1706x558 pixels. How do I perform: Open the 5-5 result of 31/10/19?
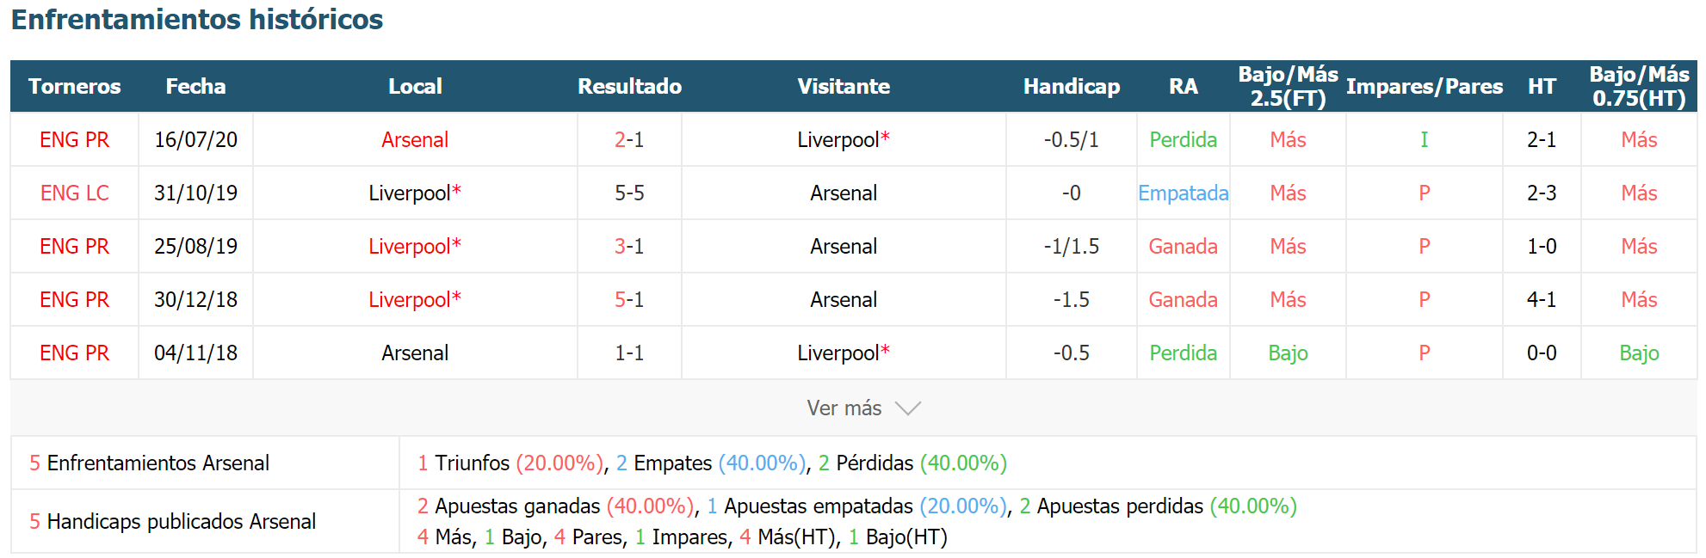(x=629, y=193)
